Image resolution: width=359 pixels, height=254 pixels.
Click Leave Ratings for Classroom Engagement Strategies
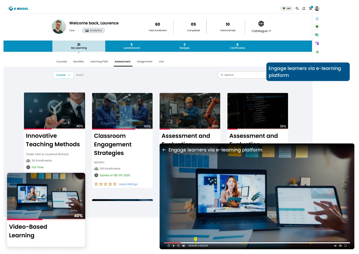tap(128, 184)
